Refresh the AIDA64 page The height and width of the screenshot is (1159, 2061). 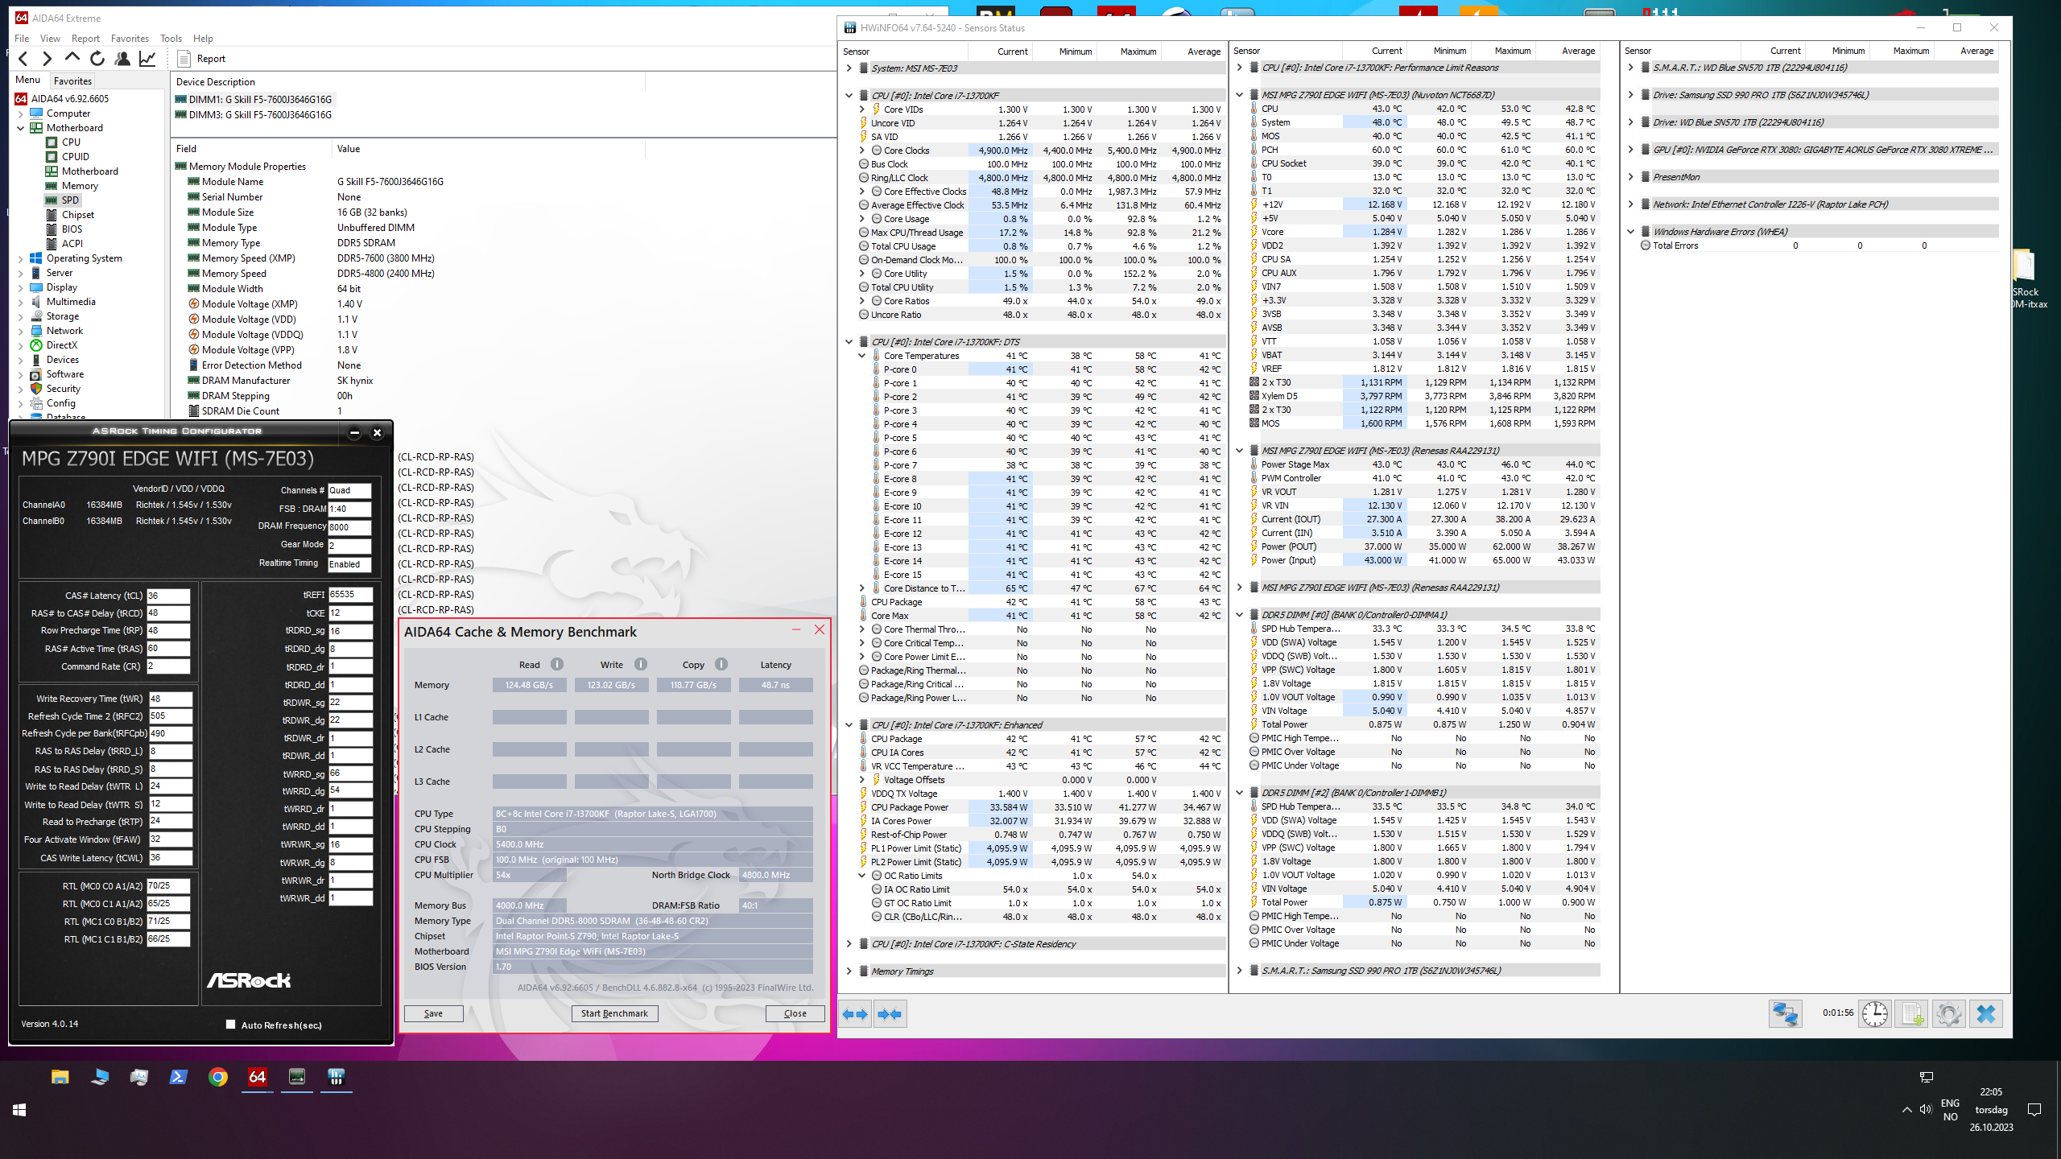(97, 58)
